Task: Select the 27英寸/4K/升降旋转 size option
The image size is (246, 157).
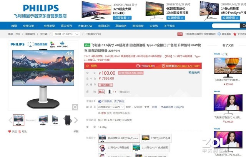Action: point(115,148)
